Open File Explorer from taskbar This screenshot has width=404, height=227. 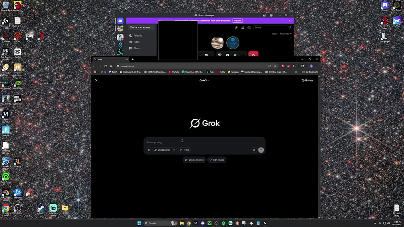pos(182,223)
